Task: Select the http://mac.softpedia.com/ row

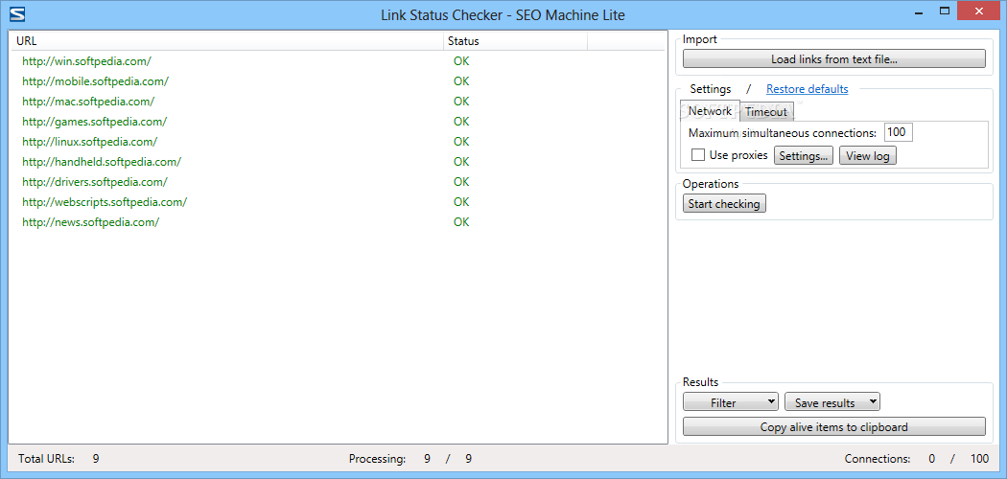Action: 338,102
